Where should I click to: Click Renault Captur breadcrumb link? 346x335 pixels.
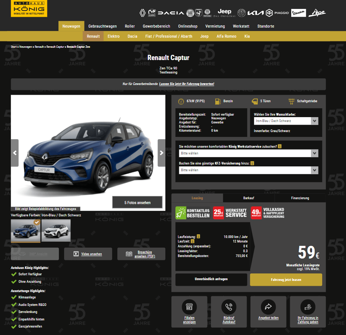(x=55, y=47)
